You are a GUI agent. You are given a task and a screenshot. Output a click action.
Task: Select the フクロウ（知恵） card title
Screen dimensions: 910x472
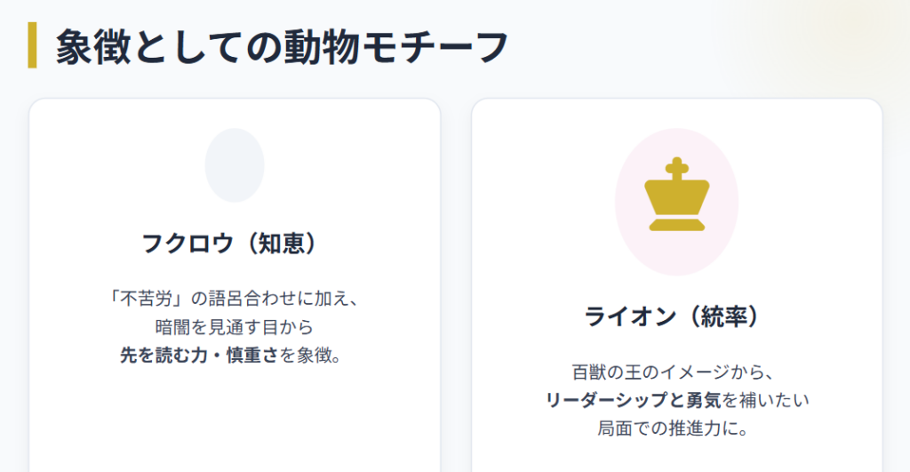click(230, 244)
